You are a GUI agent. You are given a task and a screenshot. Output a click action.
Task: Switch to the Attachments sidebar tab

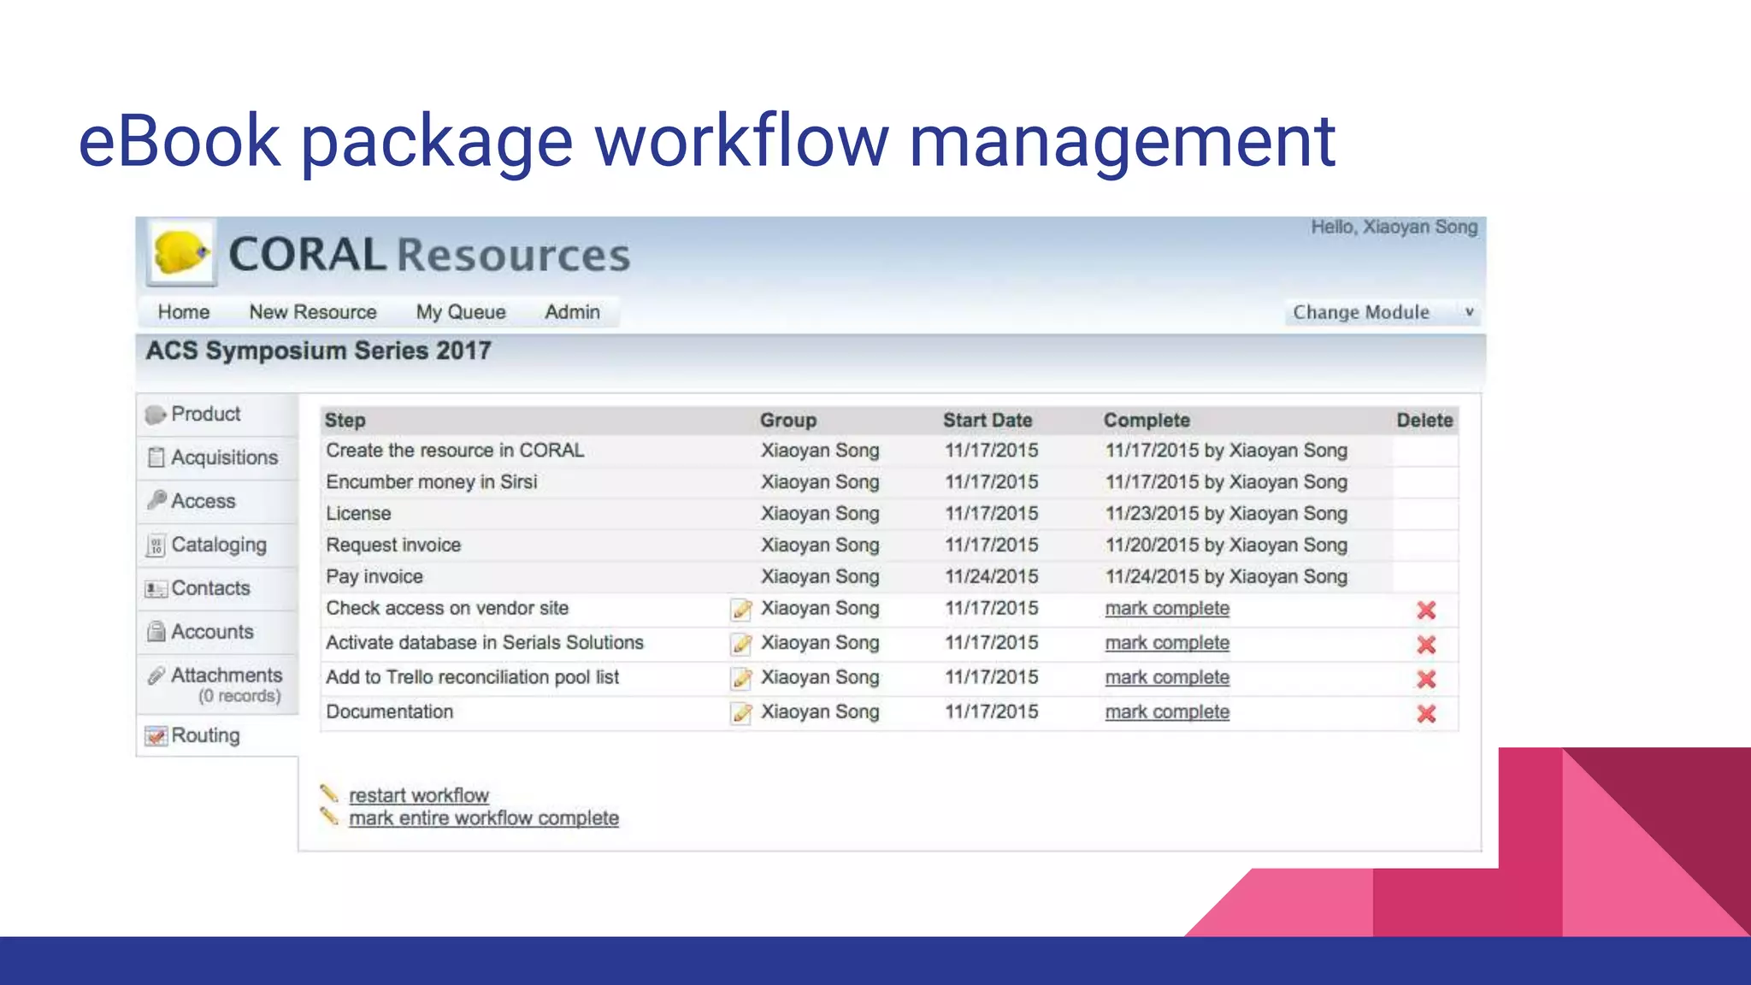tap(217, 684)
